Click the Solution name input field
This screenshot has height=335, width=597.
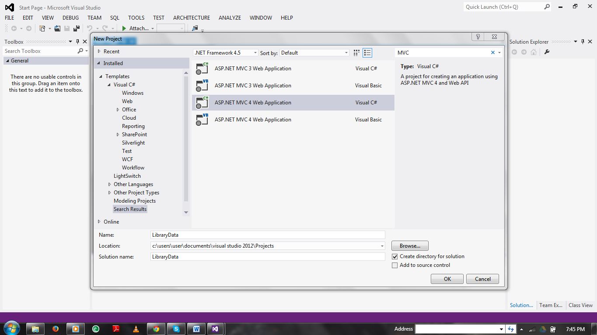click(268, 257)
